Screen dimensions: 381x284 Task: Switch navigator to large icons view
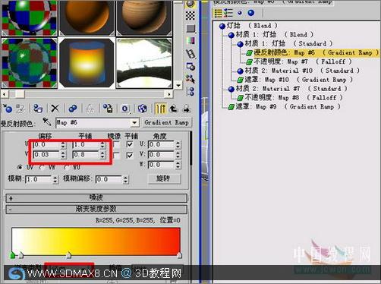tap(250, 13)
